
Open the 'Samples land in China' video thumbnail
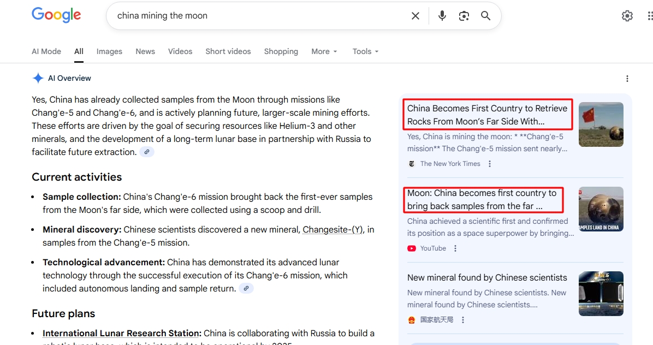601,209
